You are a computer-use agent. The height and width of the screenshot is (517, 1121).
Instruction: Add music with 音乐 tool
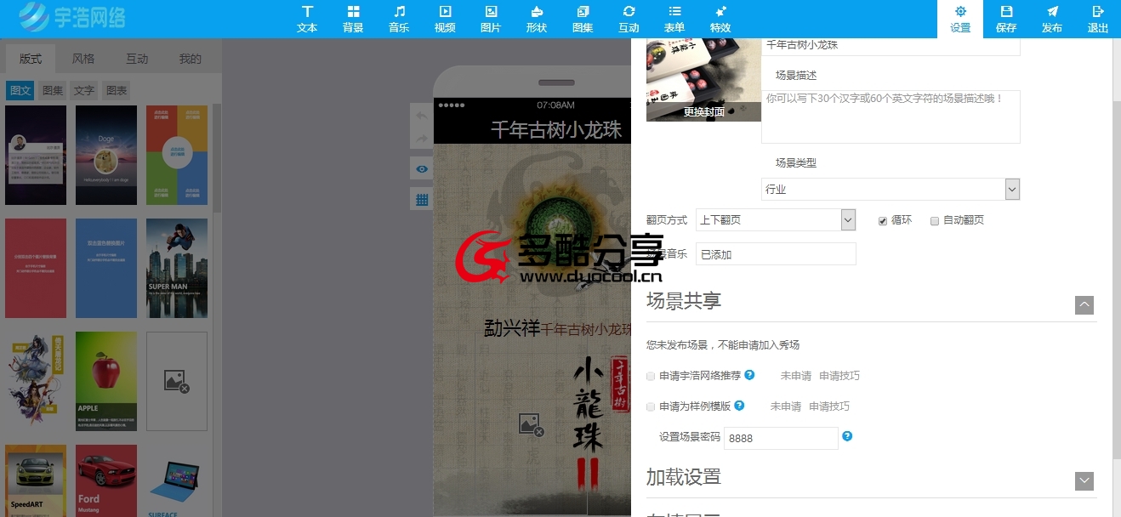[x=399, y=19]
